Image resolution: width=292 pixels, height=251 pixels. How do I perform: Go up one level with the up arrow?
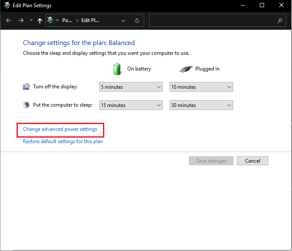click(40, 20)
